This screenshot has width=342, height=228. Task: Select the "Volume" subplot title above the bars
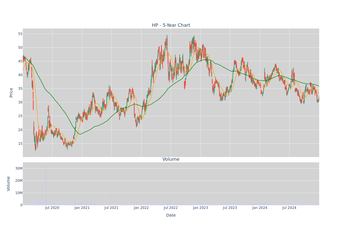[x=171, y=159]
